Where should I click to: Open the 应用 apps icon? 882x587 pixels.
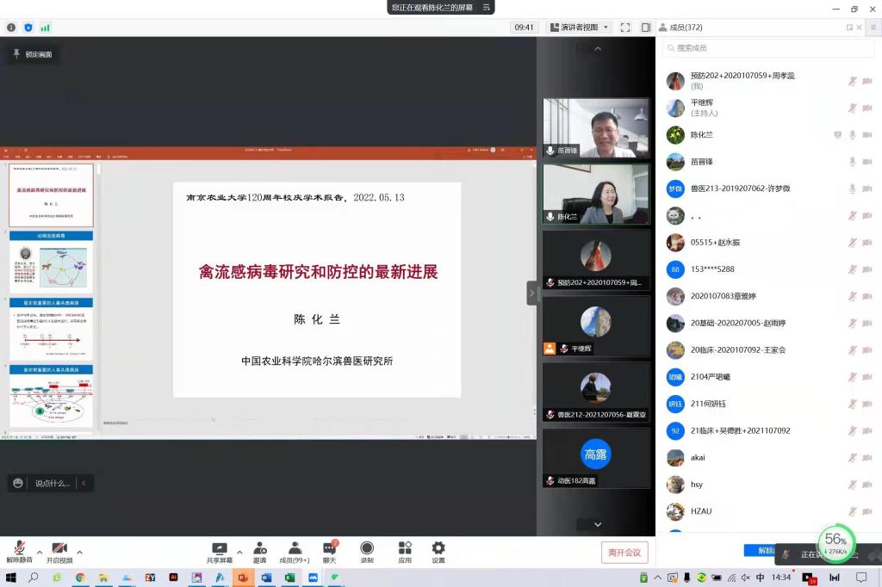(x=405, y=551)
